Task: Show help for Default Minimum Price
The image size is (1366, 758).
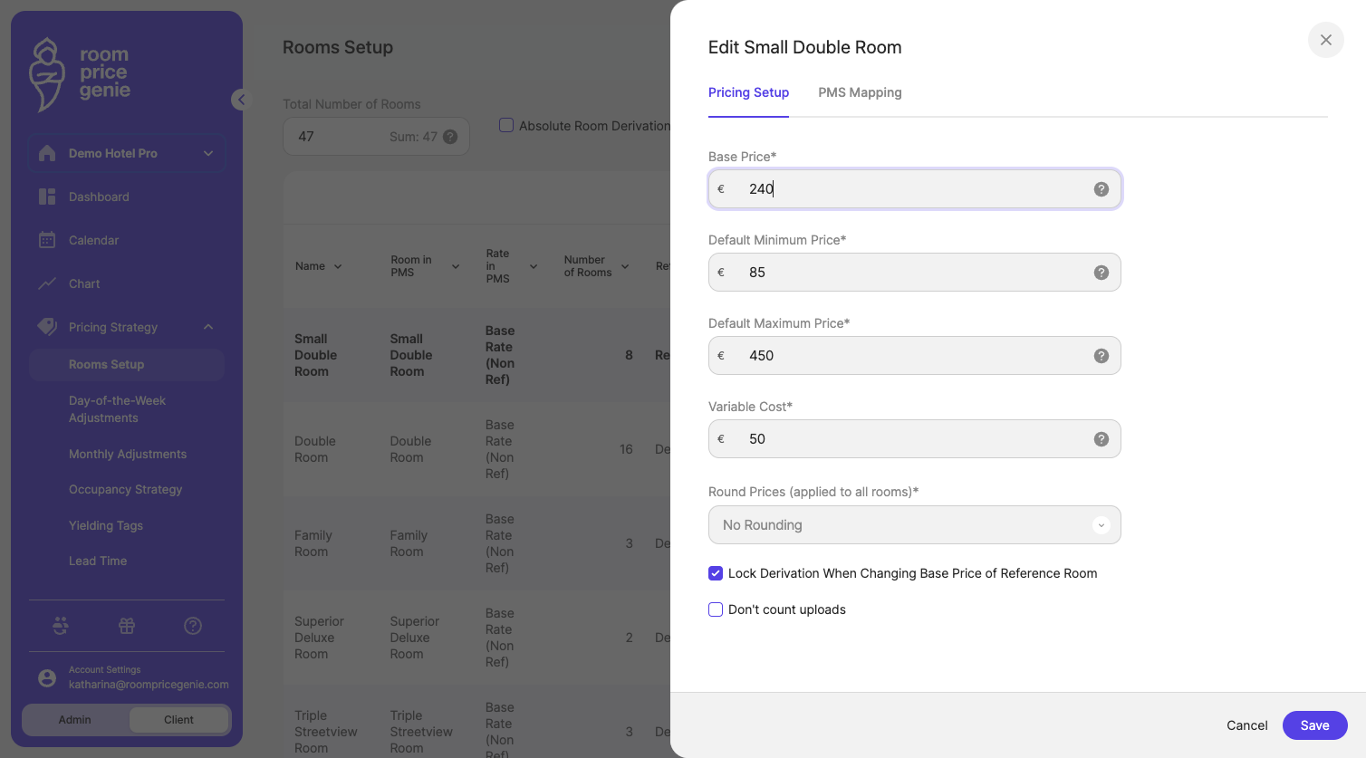Action: tap(1101, 273)
